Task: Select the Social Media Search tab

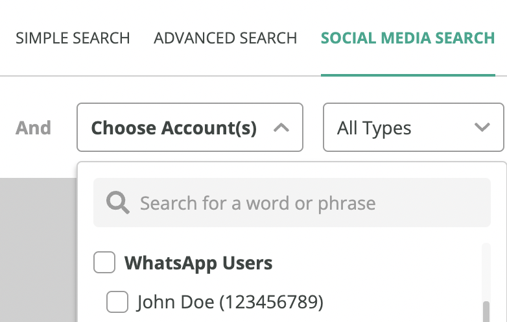Action: click(x=408, y=38)
